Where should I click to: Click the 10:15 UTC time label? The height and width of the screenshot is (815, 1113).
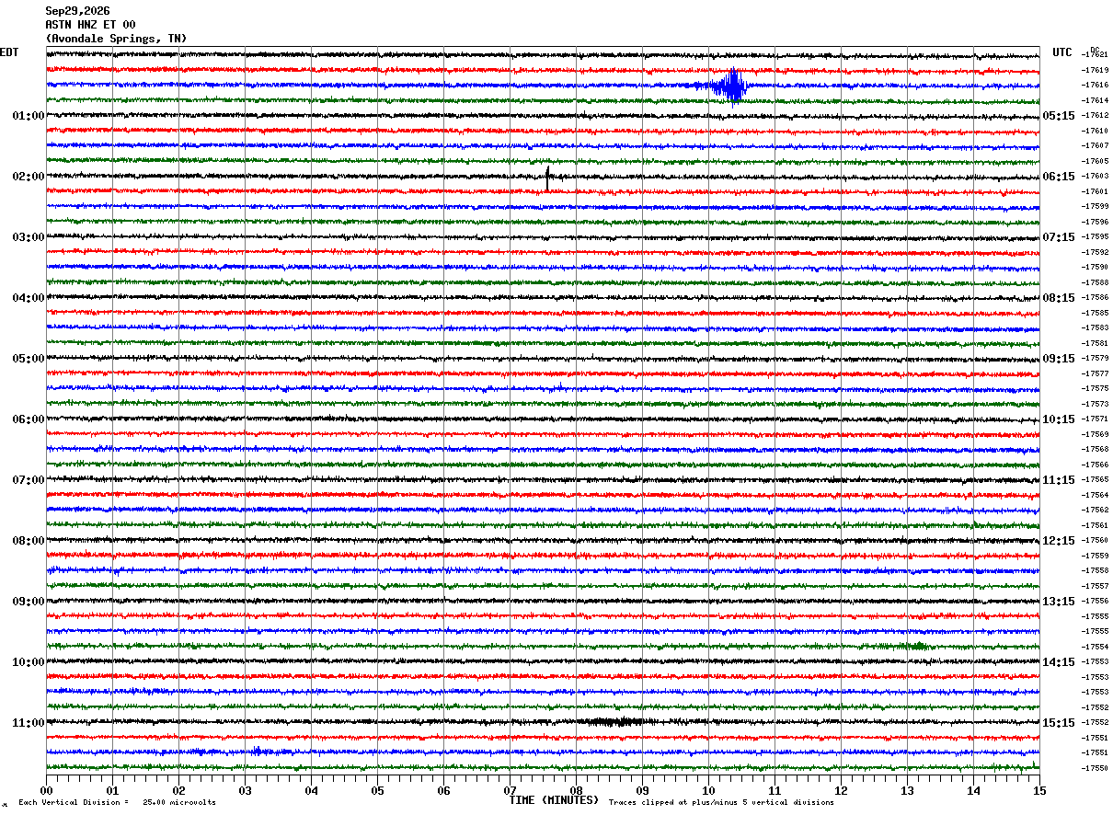[x=1059, y=419]
